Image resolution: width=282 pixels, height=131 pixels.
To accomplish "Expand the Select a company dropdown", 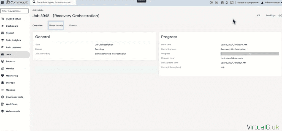I will click(x=248, y=2).
